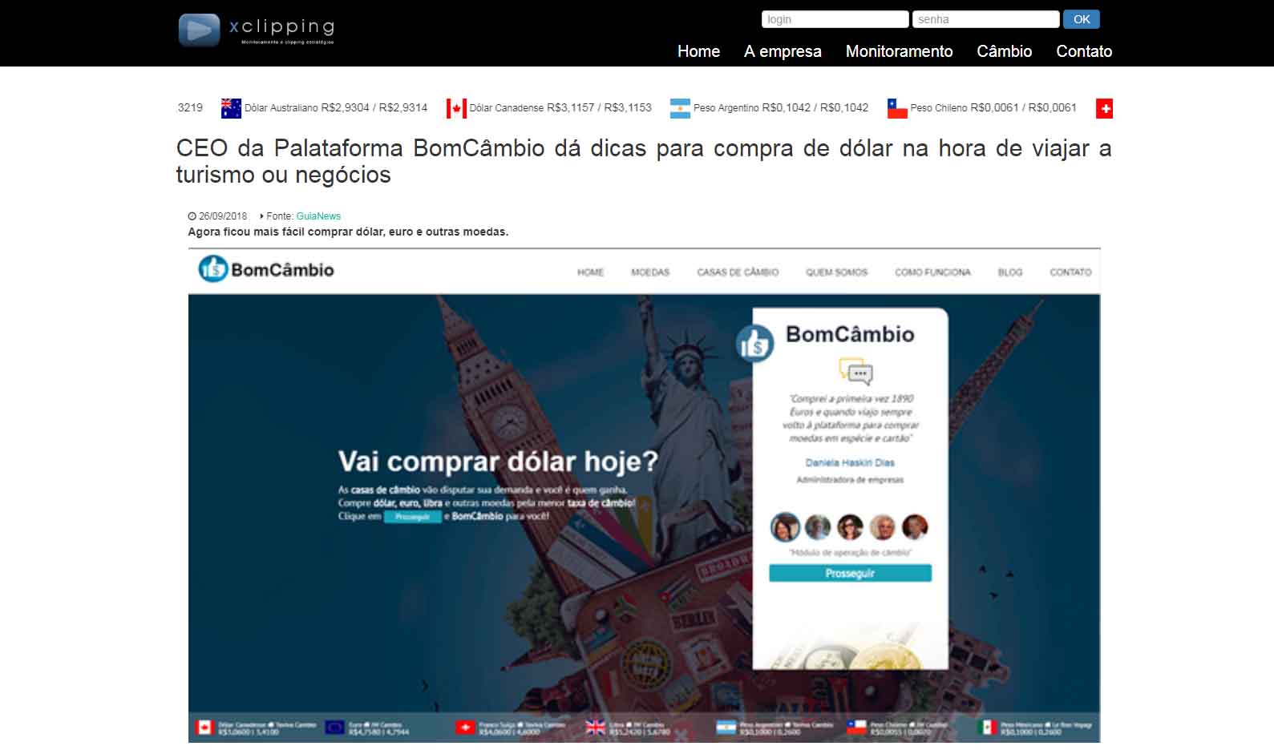This screenshot has width=1274, height=750.
Task: Click BLOG in the BomCâmbio navigation
Action: click(1010, 272)
